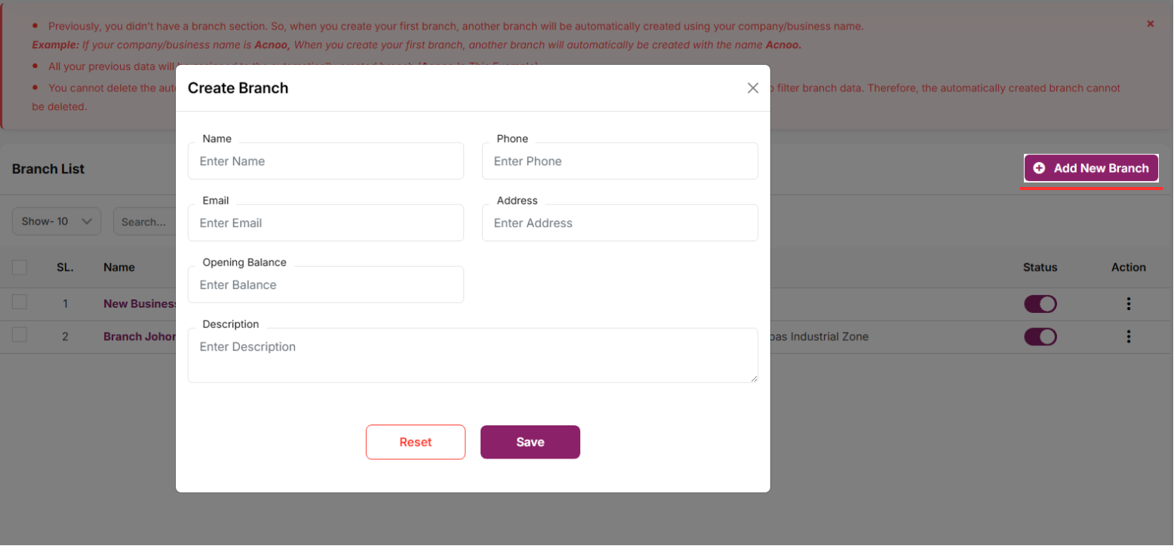Focus the Phone input field
Image resolution: width=1174 pixels, height=546 pixels.
[x=619, y=161]
